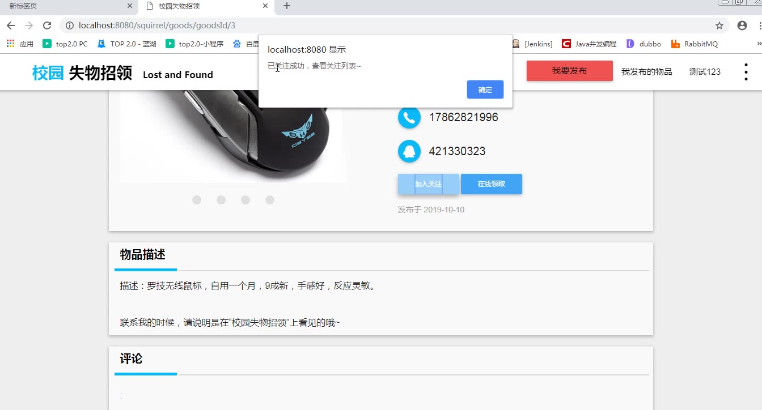
Task: Click the site info icon in address bar
Action: (x=70, y=25)
